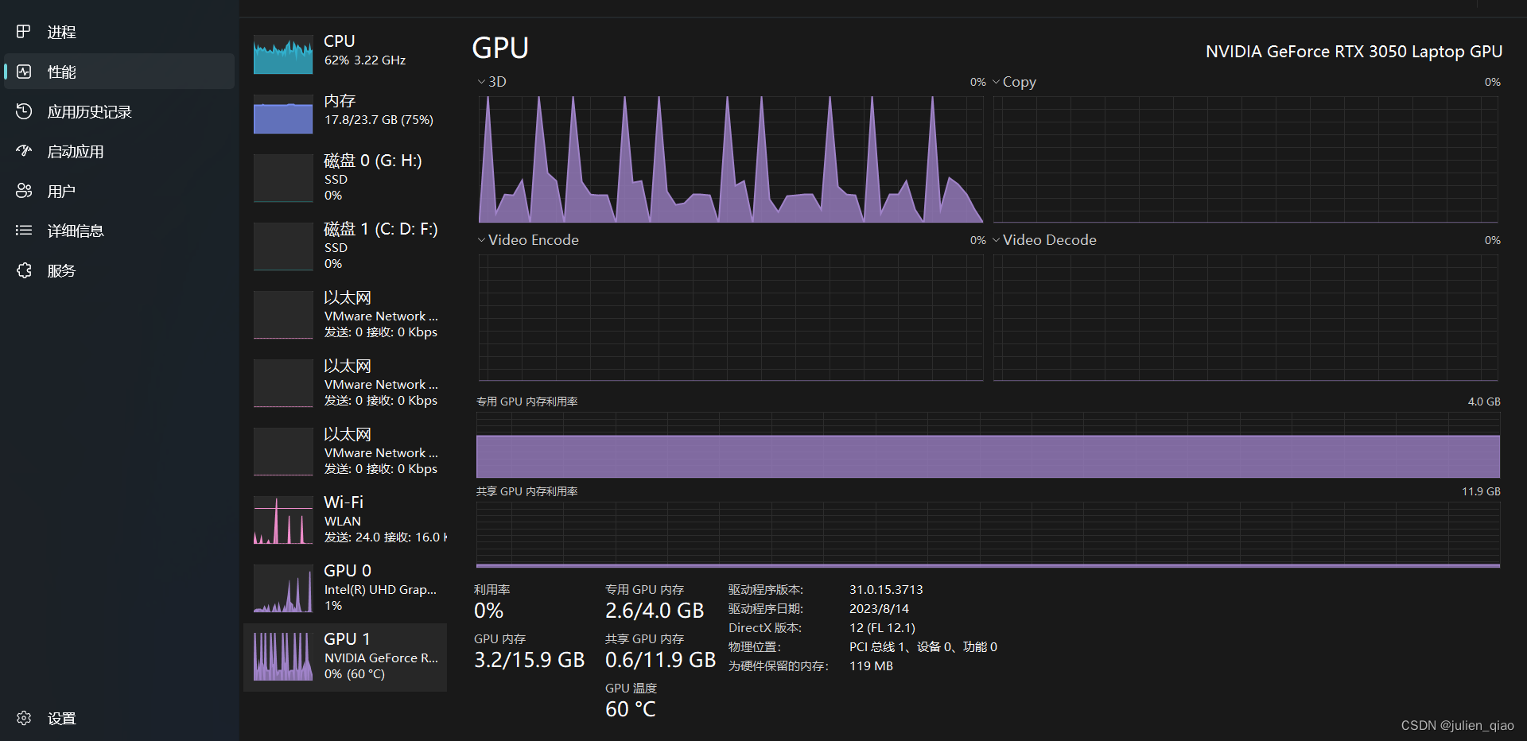Click the Settings (设置) gear icon
Image resolution: width=1527 pixels, height=741 pixels.
coord(24,718)
